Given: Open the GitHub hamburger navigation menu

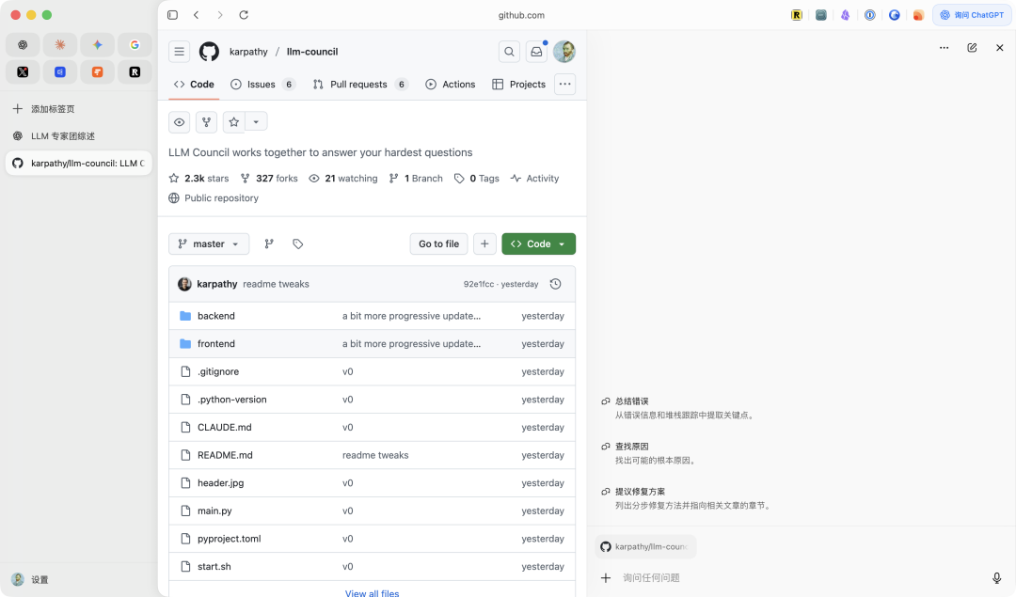Looking at the screenshot, I should [x=180, y=52].
